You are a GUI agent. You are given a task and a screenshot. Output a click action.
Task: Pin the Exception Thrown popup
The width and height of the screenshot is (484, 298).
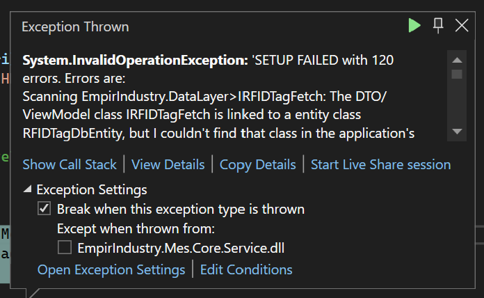pos(438,25)
